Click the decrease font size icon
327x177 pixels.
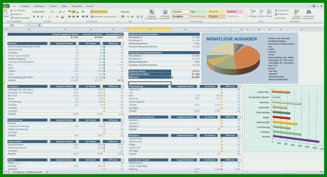[x=64, y=12]
